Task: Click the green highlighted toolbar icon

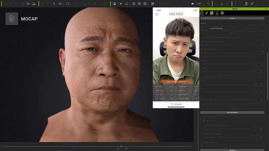Action: (222, 4)
